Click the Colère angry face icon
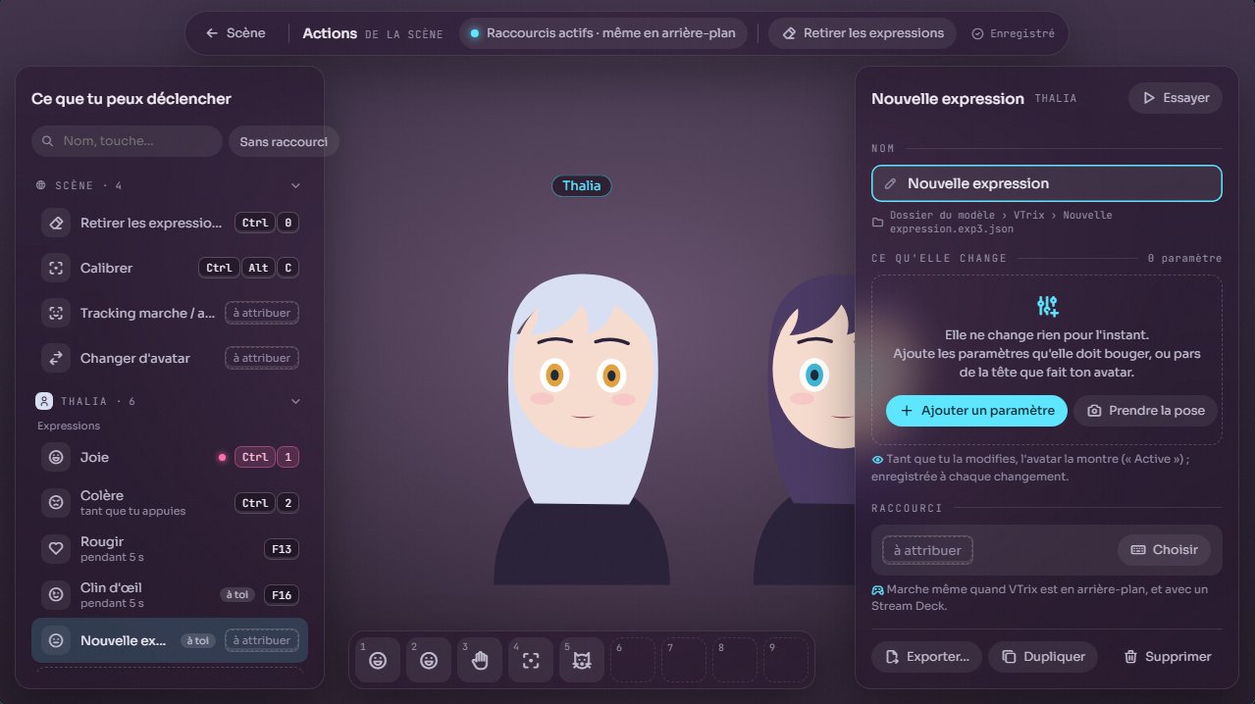 tap(56, 503)
